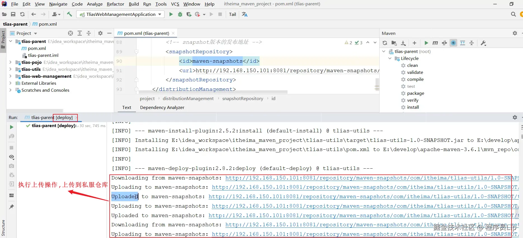
Task: Click the Save All disk icon
Action: click(13, 14)
